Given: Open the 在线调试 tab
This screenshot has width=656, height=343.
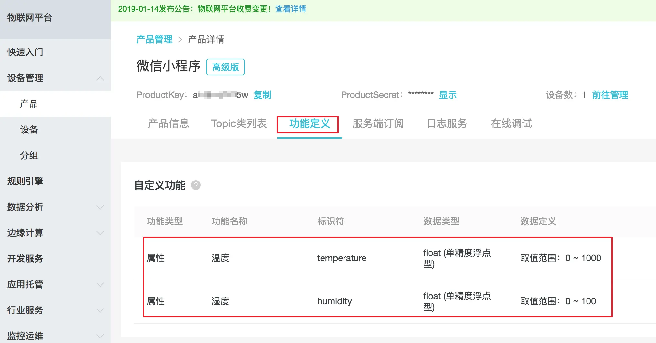Looking at the screenshot, I should click(511, 123).
